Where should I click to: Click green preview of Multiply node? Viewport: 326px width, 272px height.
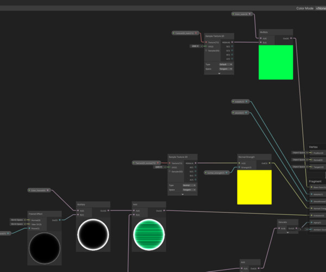coord(275,62)
